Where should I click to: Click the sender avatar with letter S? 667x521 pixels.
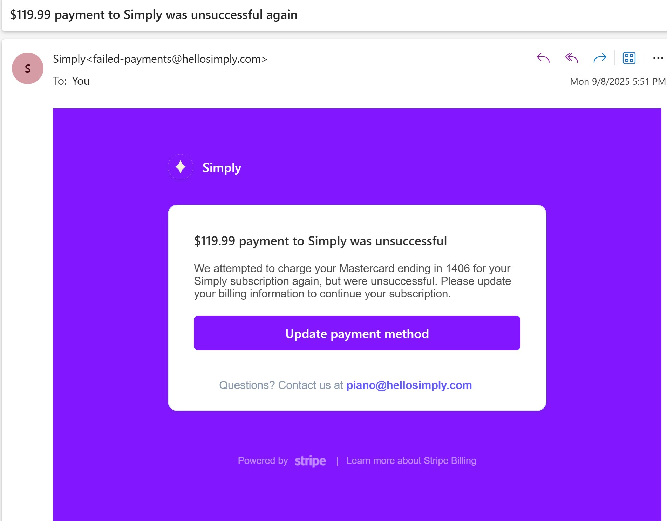click(28, 68)
